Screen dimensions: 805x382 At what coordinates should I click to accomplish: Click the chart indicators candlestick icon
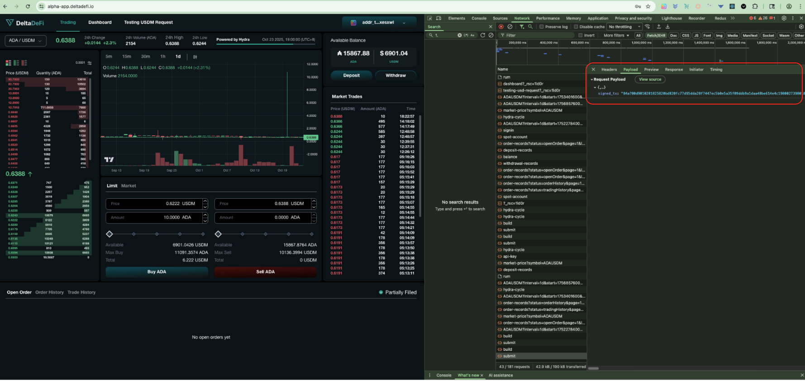(x=195, y=57)
